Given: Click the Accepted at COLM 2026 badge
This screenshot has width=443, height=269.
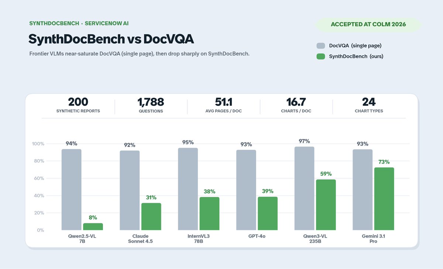Looking at the screenshot, I should click(x=368, y=24).
